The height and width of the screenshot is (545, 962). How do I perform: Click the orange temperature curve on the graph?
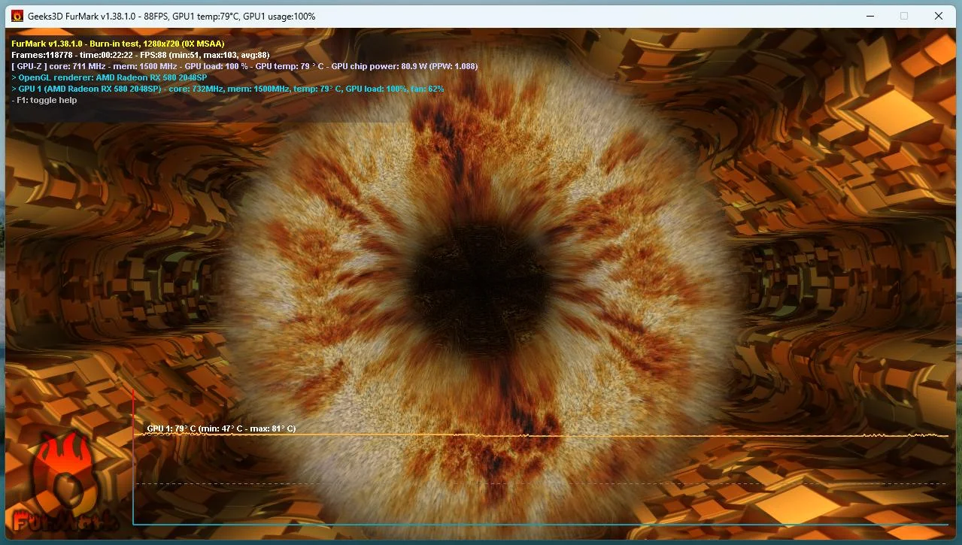[x=677, y=435]
